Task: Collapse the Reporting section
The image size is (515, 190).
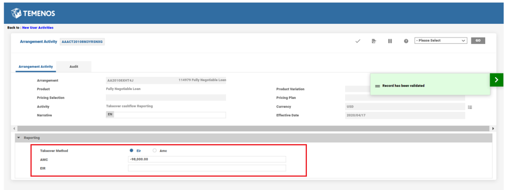Action: click(x=19, y=138)
